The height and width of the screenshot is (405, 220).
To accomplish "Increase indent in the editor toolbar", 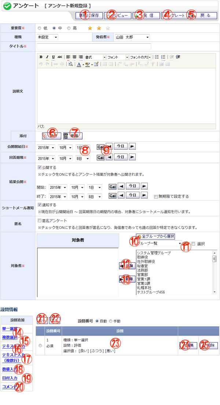I will (x=178, y=57).
